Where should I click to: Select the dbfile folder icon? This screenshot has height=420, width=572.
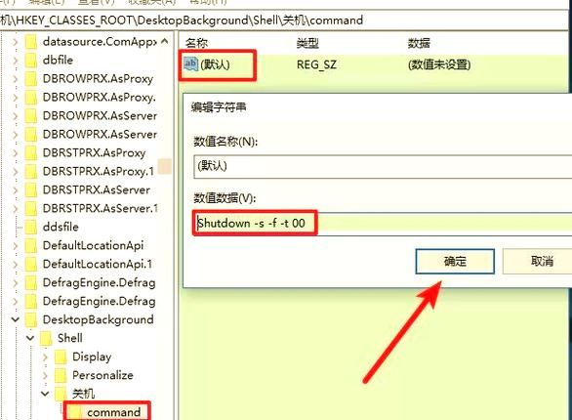click(x=31, y=60)
